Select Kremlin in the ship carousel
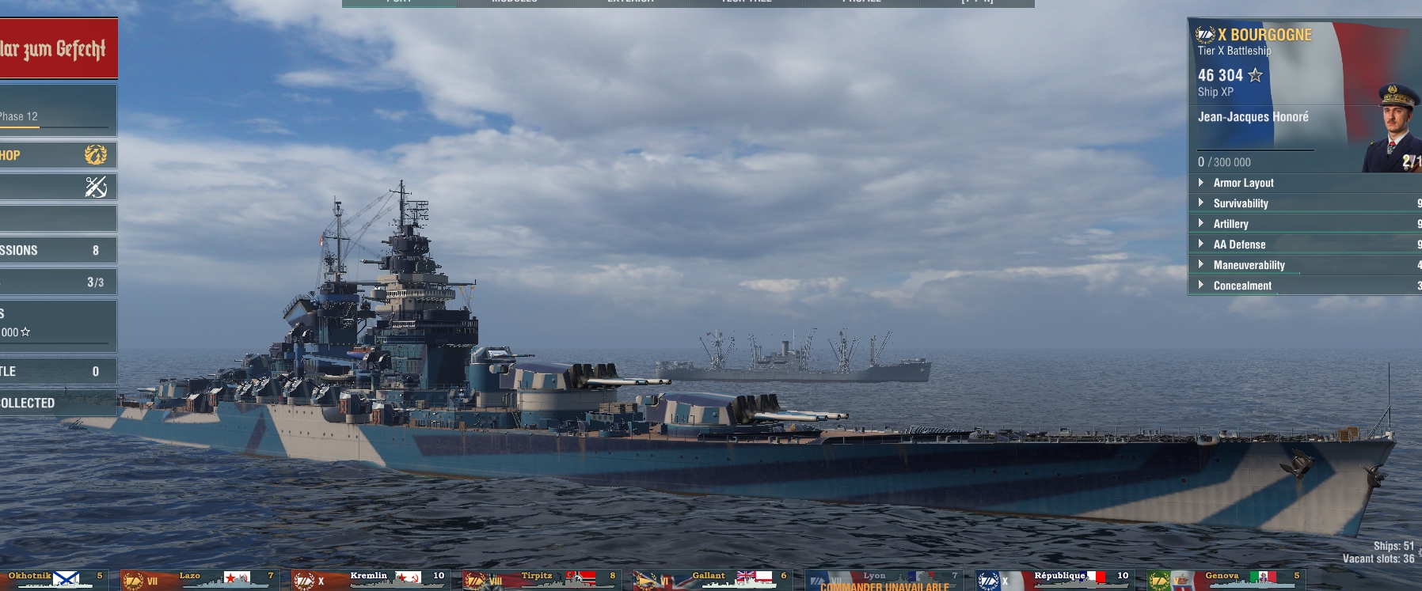The width and height of the screenshot is (1422, 591). (370, 580)
